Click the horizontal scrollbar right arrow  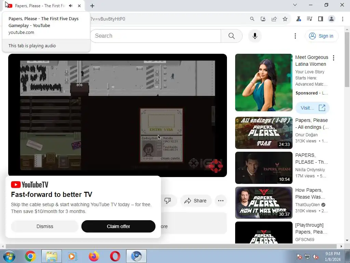(x=341, y=246)
